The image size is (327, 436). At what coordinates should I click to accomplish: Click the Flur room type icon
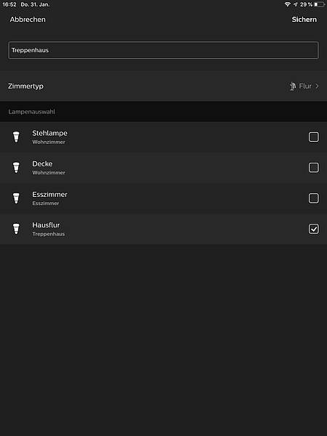(x=293, y=86)
